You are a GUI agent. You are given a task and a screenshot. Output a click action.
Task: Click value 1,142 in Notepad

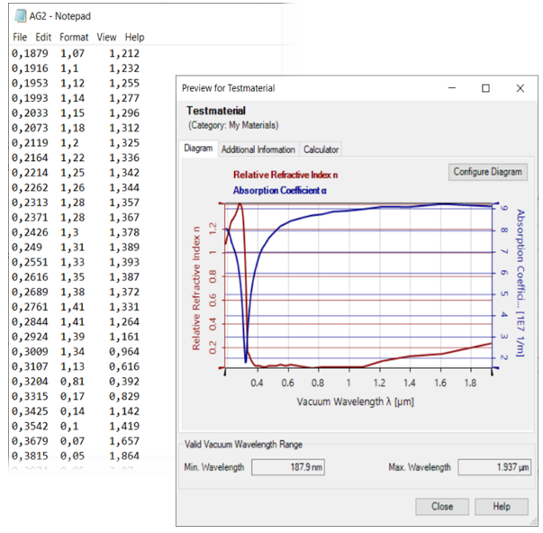coord(124,411)
